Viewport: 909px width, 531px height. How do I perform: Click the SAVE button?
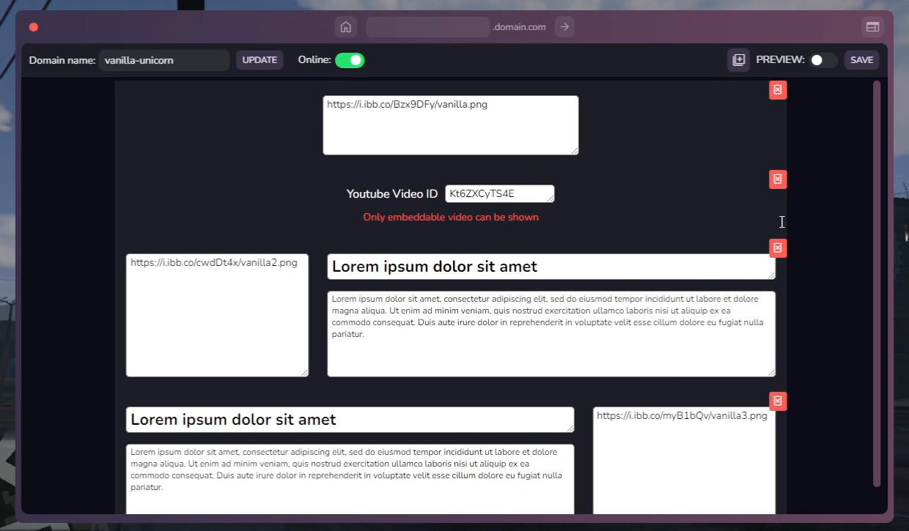tap(861, 60)
